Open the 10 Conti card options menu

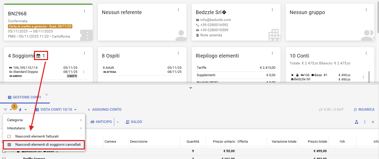[366, 53]
